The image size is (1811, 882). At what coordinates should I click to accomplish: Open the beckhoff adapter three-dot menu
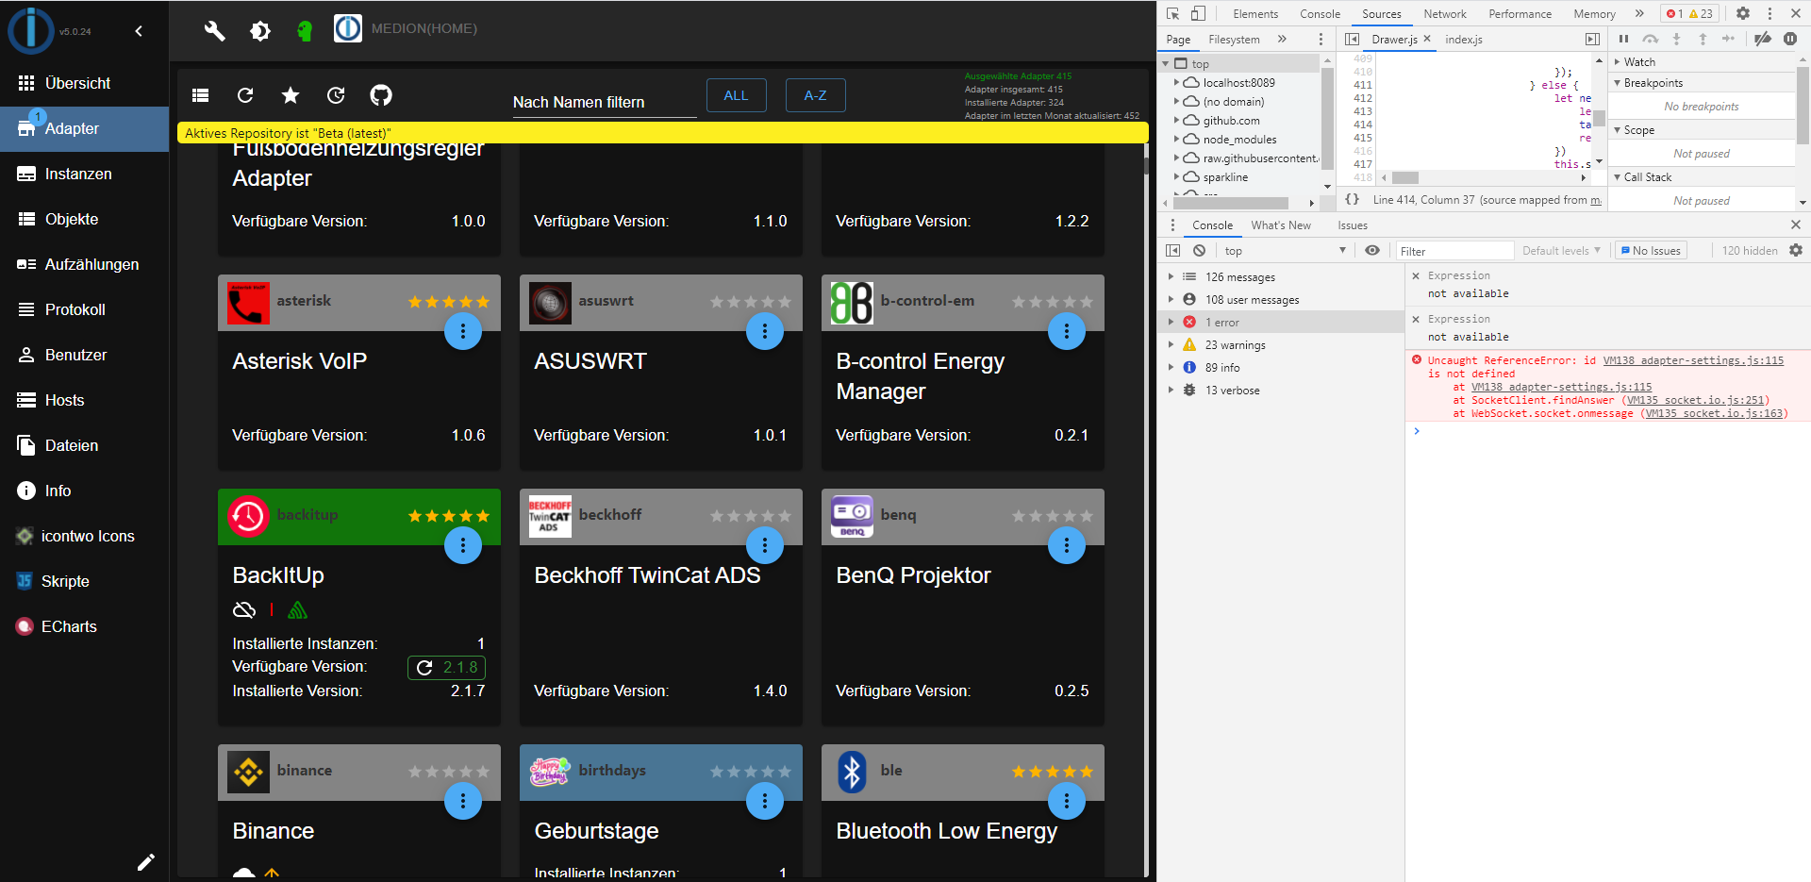tap(765, 545)
